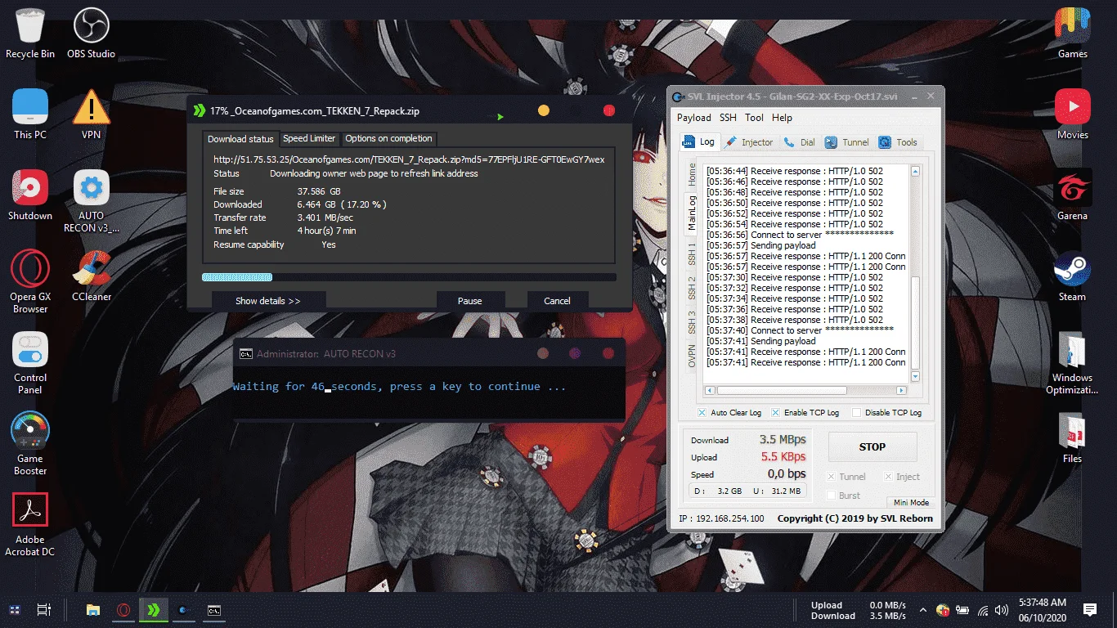Check the Disable TCP Log checkbox
The image size is (1117, 628).
(x=856, y=413)
